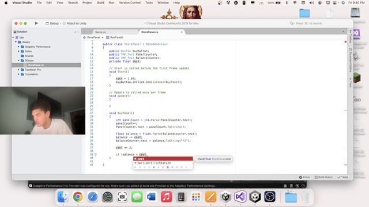Open Calculator from the Dock
Image resolution: width=369 pixels, height=207 pixels.
point(181,197)
